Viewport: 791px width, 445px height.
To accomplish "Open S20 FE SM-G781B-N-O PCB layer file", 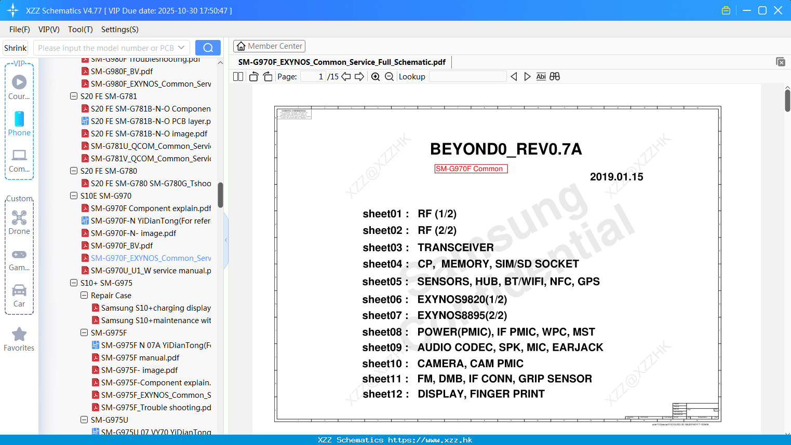I will coord(146,121).
